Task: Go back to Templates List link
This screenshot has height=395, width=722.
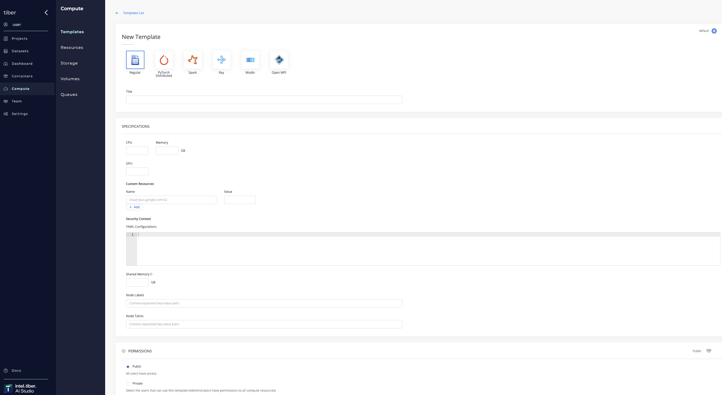Action: (x=133, y=13)
